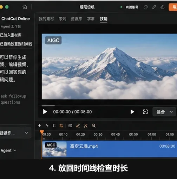Screen dimensions: 177x179
Task: Click the pencil edit icon in title bar
Action: tap(154, 7)
